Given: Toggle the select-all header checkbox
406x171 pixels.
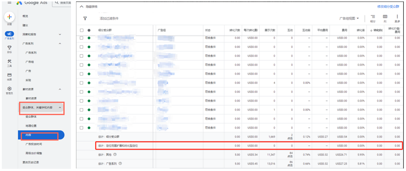Looking at the screenshot, I should pos(81,30).
